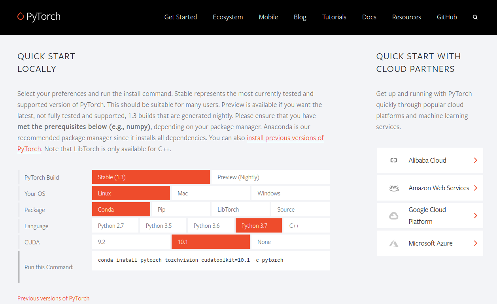
Task: Pick Python 3.7 as language
Action: click(x=259, y=225)
